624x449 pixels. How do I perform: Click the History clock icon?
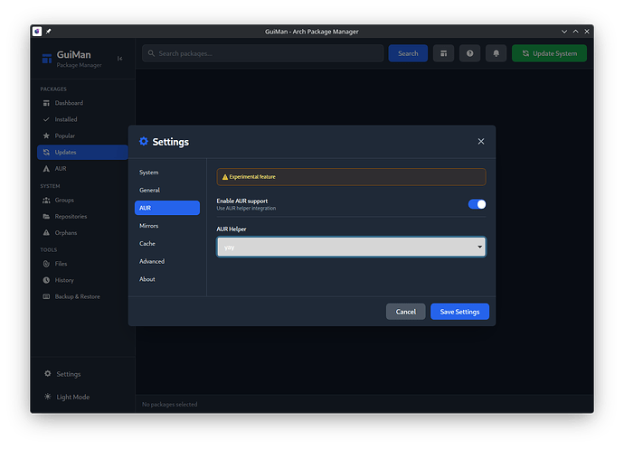46,280
